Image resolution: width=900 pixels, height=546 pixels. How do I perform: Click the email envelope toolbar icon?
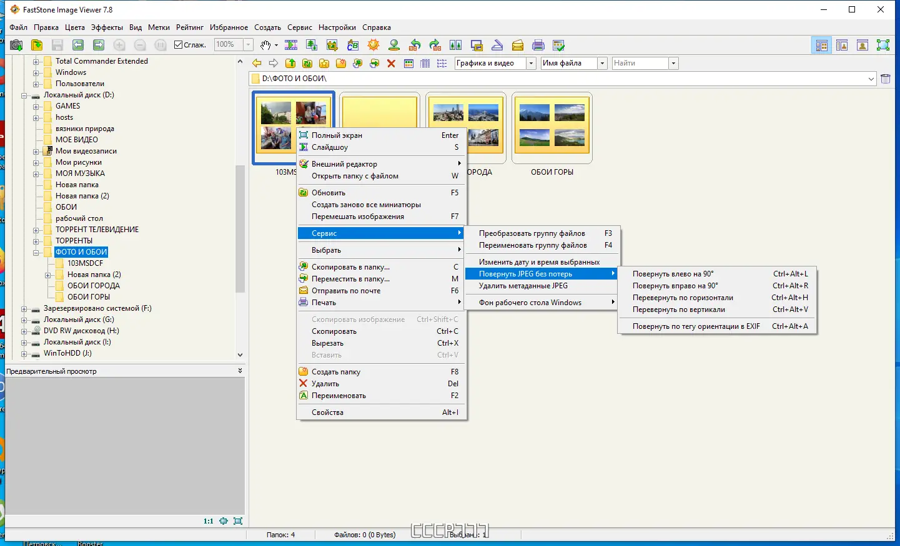click(x=518, y=45)
